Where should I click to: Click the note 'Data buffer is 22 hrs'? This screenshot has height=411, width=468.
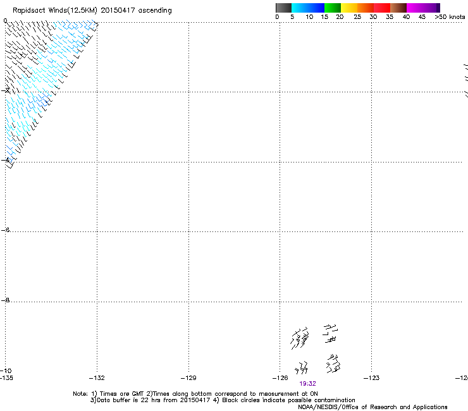(129, 400)
